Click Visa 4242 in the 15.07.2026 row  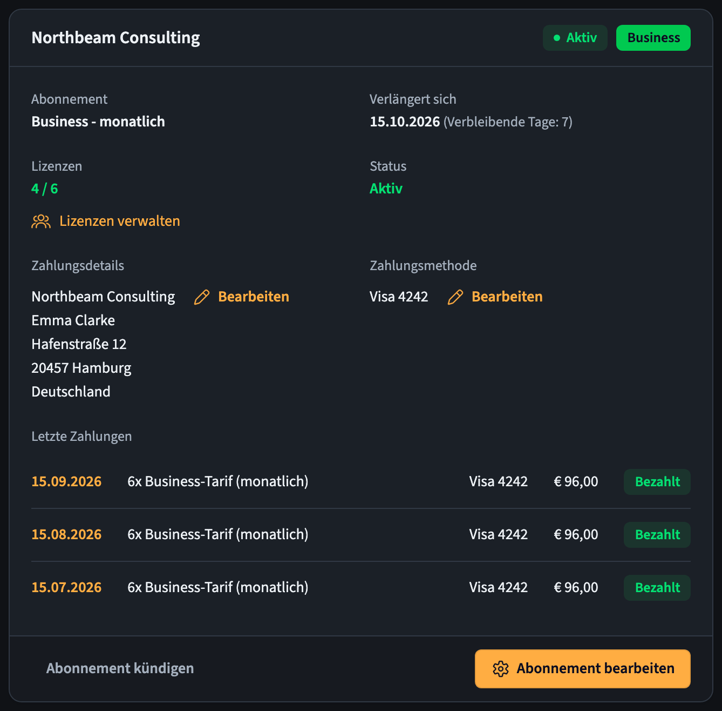499,587
